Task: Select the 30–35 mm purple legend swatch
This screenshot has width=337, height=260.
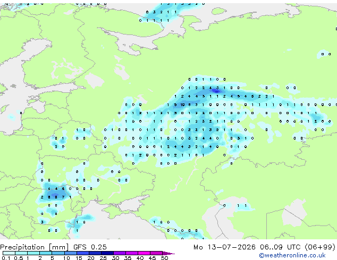Action: click(x=120, y=253)
